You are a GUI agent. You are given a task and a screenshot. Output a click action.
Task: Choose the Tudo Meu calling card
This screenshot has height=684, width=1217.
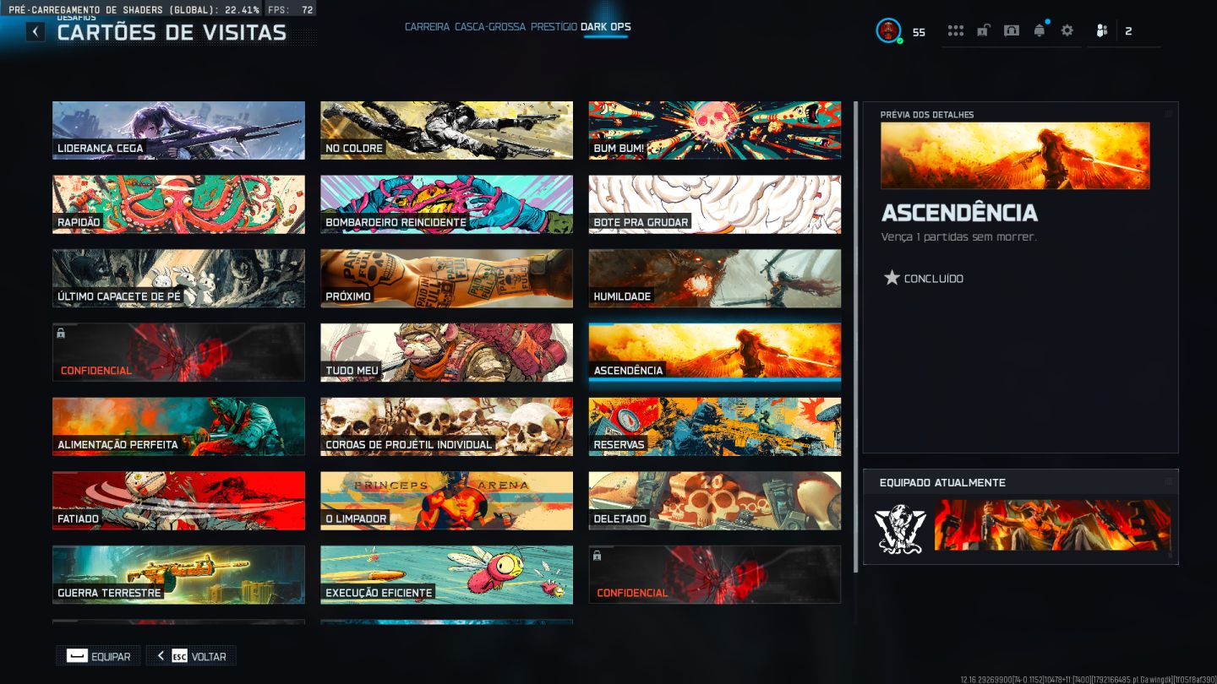(x=446, y=352)
